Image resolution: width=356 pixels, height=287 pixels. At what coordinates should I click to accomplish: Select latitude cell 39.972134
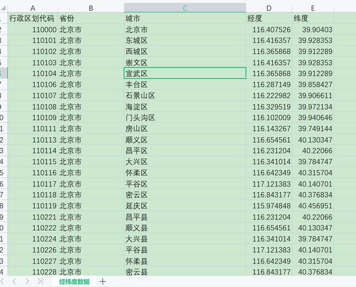pos(313,107)
